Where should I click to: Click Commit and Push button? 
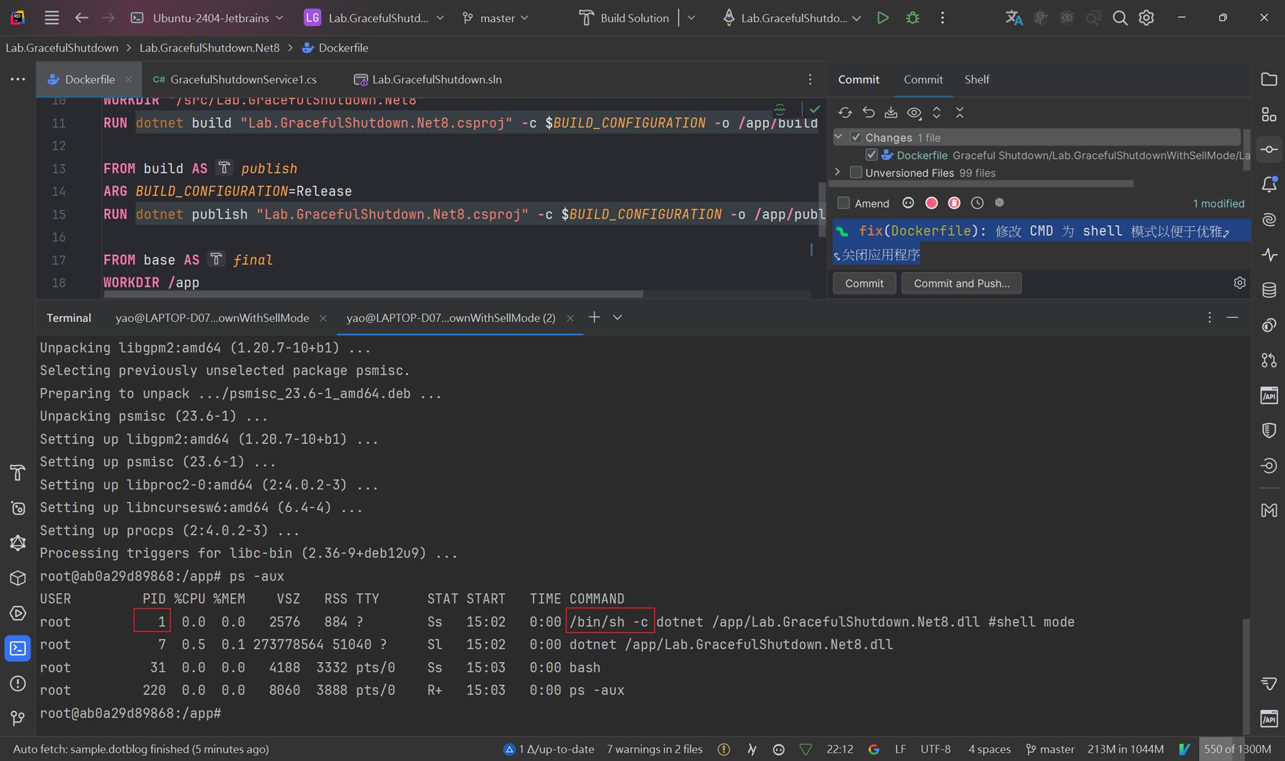pos(961,283)
